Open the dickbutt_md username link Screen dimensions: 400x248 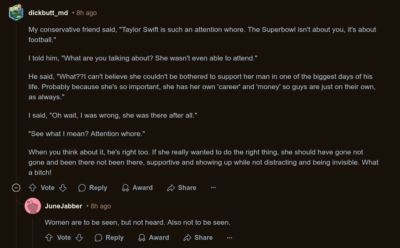click(x=48, y=13)
